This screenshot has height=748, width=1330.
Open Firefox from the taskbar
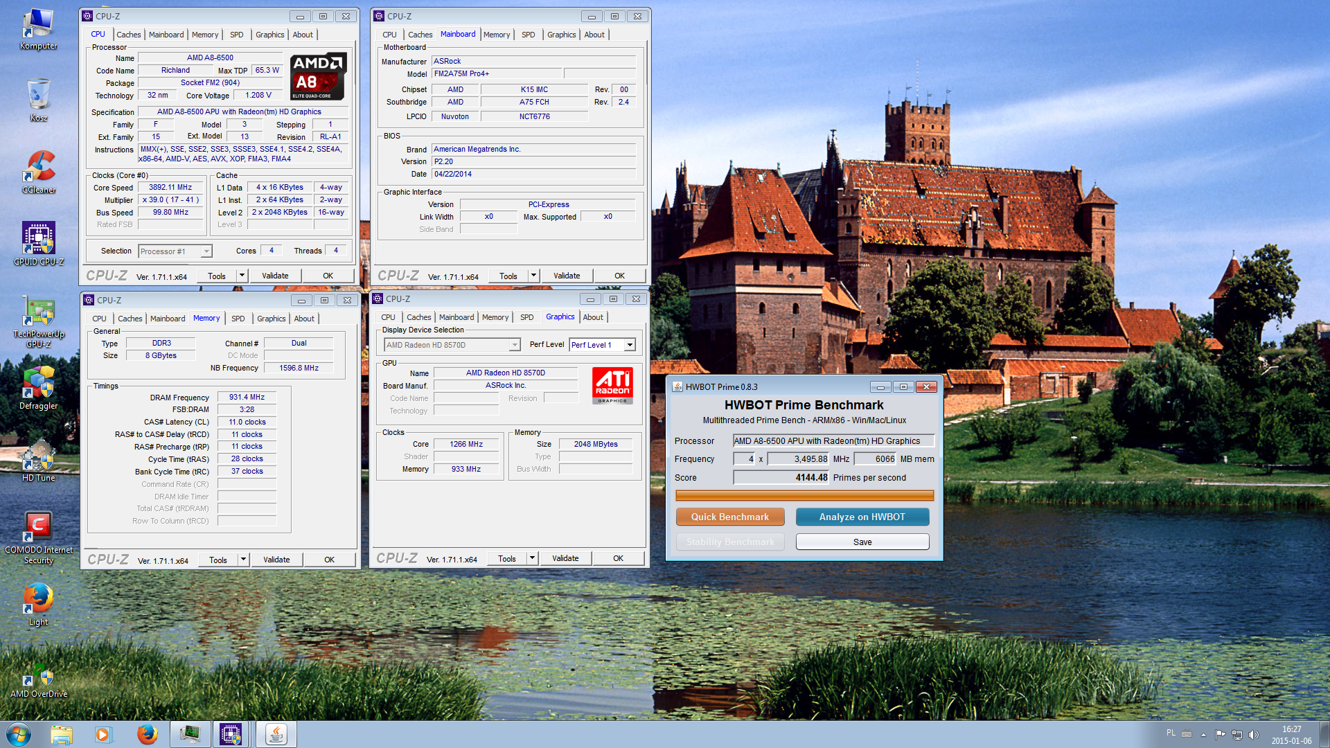147,734
